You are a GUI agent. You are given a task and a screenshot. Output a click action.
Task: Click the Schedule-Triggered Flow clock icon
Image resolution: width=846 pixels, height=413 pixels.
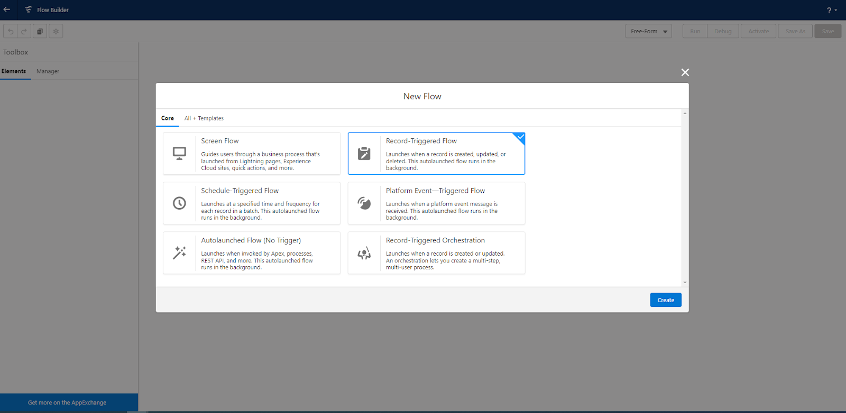(179, 203)
